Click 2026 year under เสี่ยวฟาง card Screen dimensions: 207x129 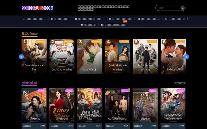[154, 126]
